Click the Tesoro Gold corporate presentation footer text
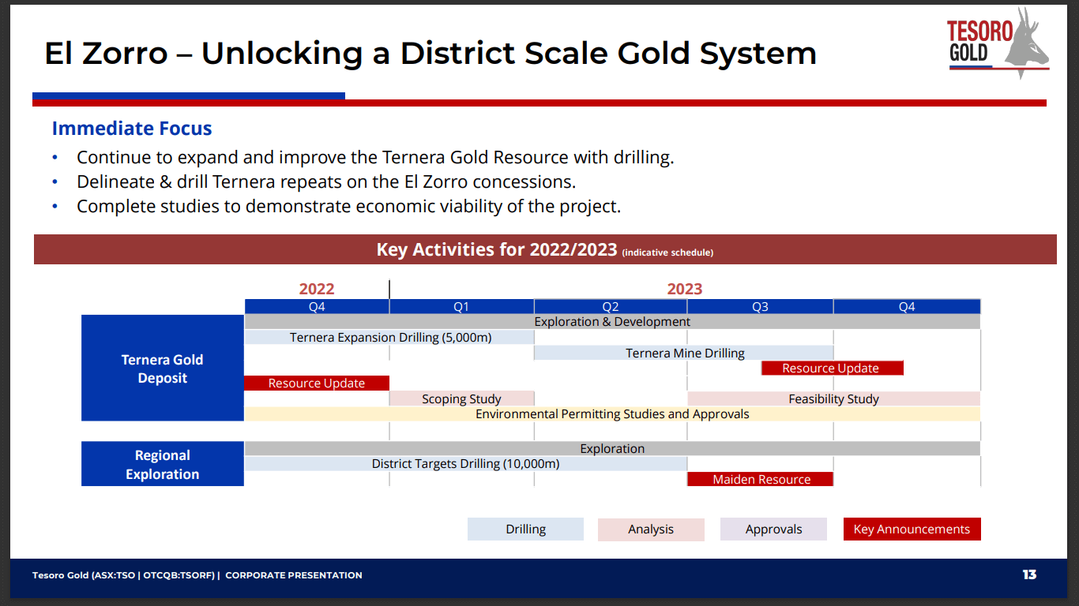The width and height of the screenshot is (1079, 606). point(197,575)
